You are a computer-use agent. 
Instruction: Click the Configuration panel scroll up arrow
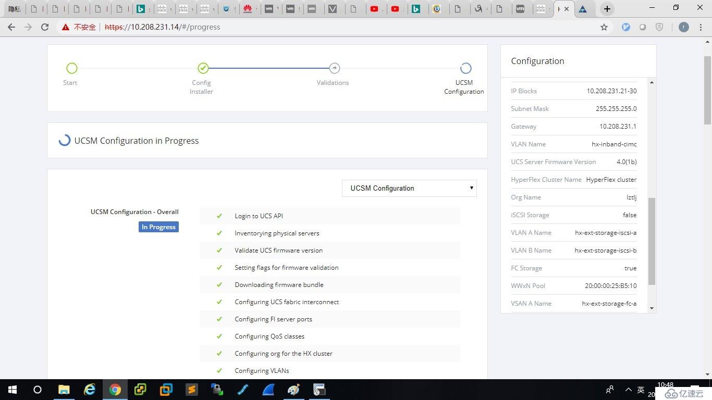click(652, 82)
